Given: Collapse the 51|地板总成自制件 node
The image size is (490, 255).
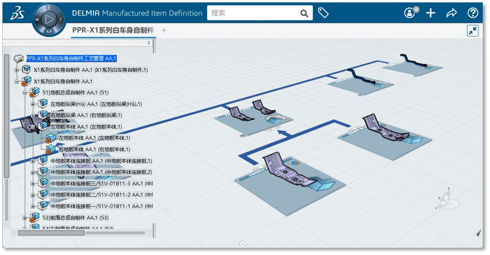Looking at the screenshot, I should pyautogui.click(x=24, y=92).
